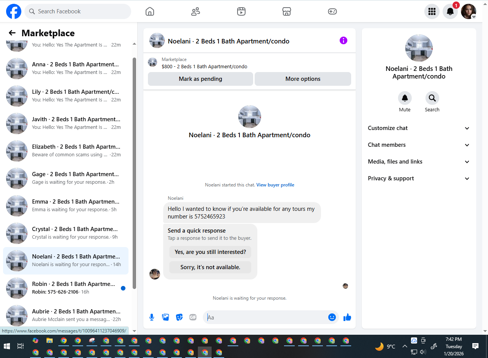The height and width of the screenshot is (358, 488).
Task: Open the Marketplace tab in top navigation
Action: pyautogui.click(x=287, y=11)
